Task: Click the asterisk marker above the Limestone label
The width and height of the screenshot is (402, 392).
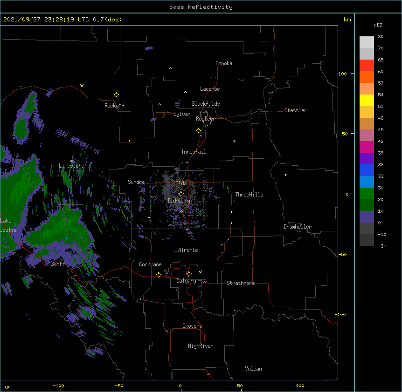Action: click(72, 161)
